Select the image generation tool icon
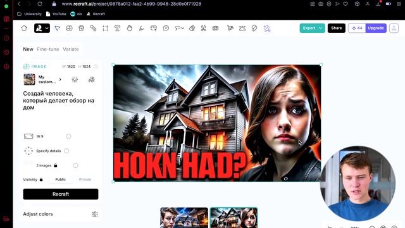The width and height of the screenshot is (405, 228). pyautogui.click(x=69, y=28)
